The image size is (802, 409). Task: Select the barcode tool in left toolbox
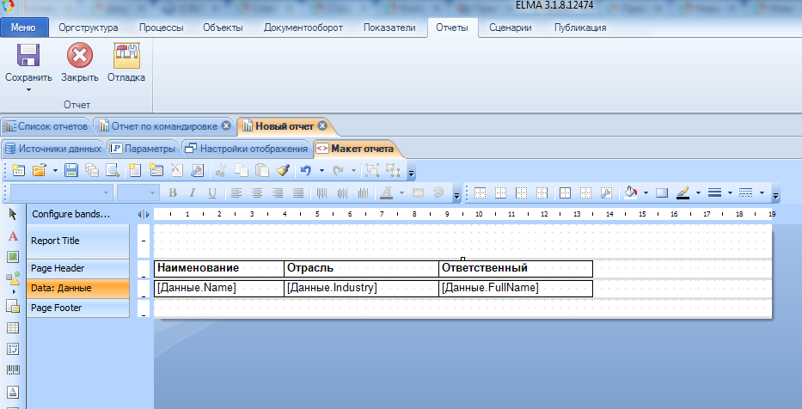pyautogui.click(x=13, y=371)
